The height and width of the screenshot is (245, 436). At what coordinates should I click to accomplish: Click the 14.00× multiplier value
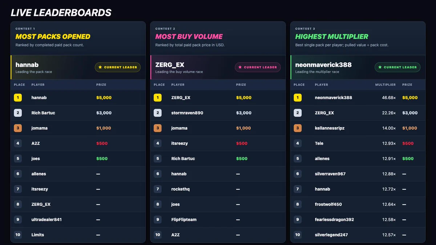(x=389, y=128)
